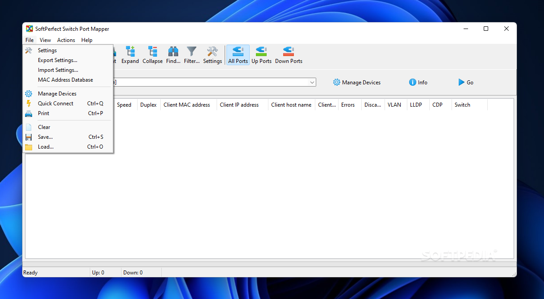This screenshot has width=544, height=299.
Task: Click the Manage Devices gear button
Action: (x=357, y=83)
